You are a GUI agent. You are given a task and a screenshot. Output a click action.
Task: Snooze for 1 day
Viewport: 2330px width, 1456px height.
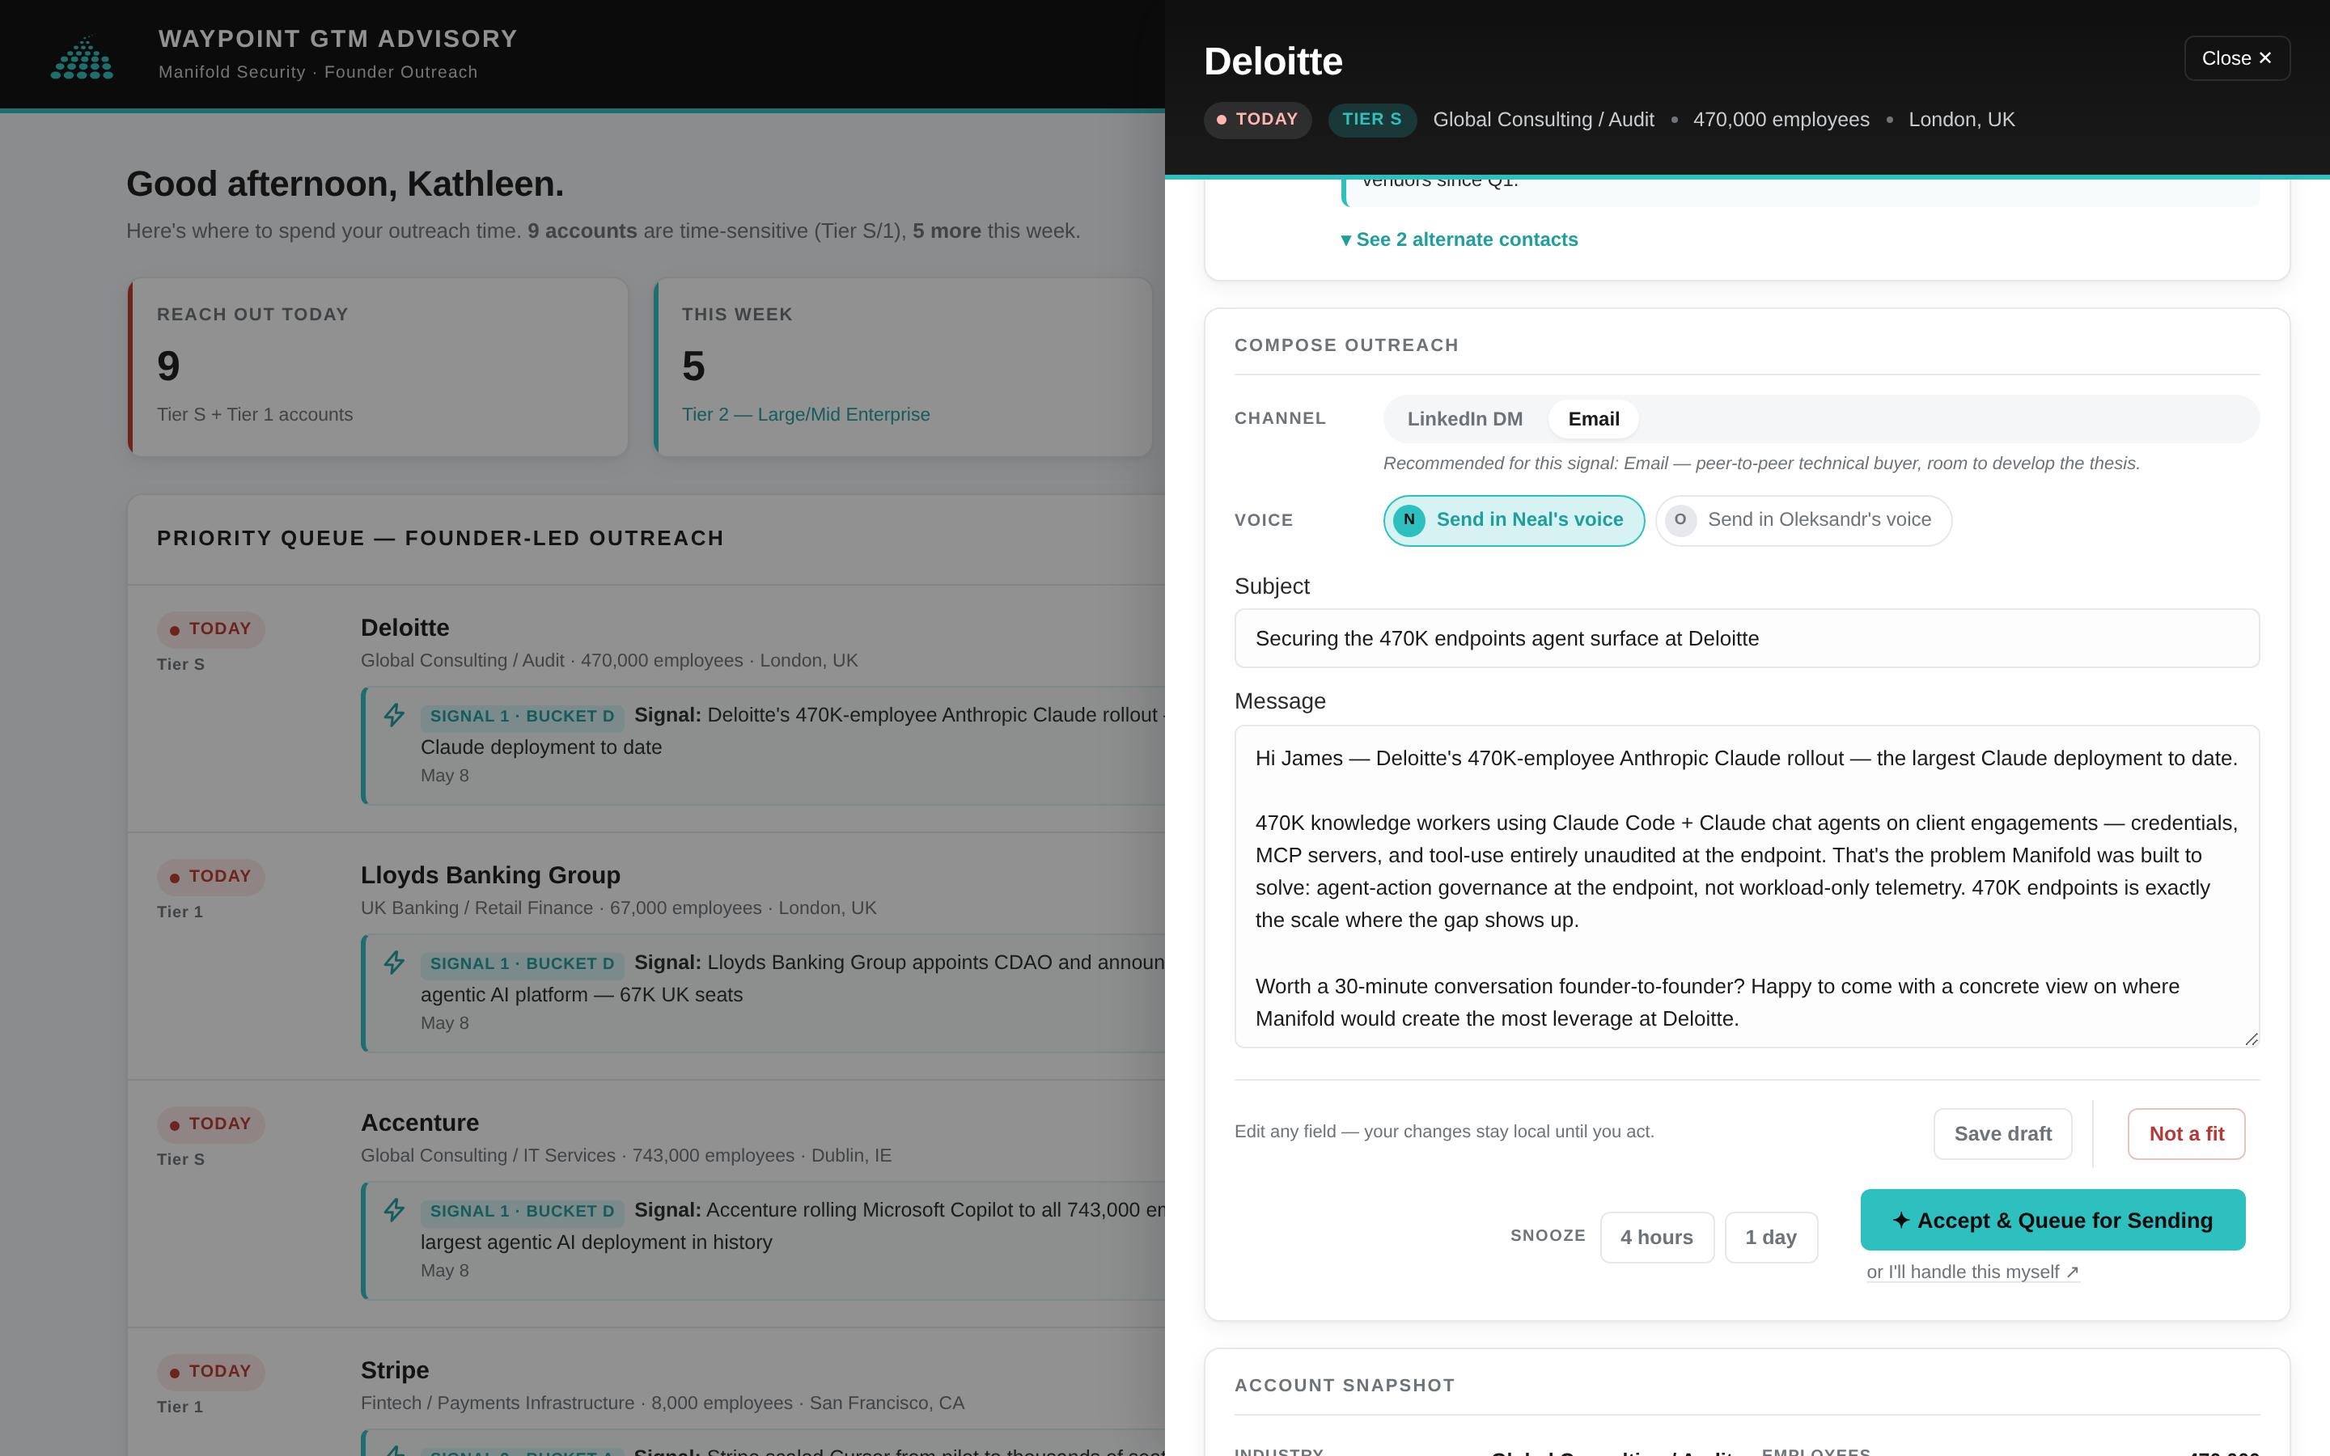pos(1771,1238)
